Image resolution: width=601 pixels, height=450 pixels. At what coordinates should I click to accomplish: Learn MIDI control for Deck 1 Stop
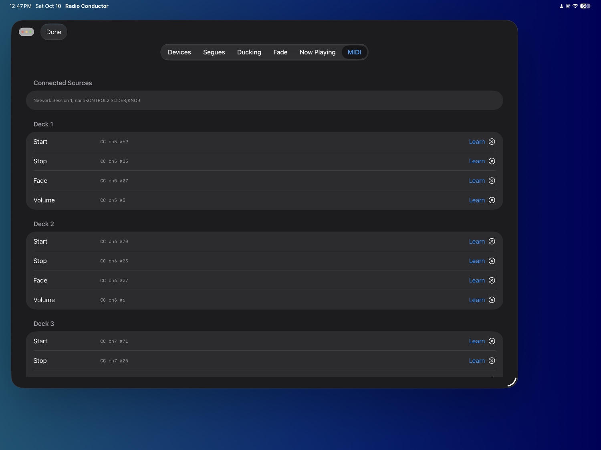477,161
